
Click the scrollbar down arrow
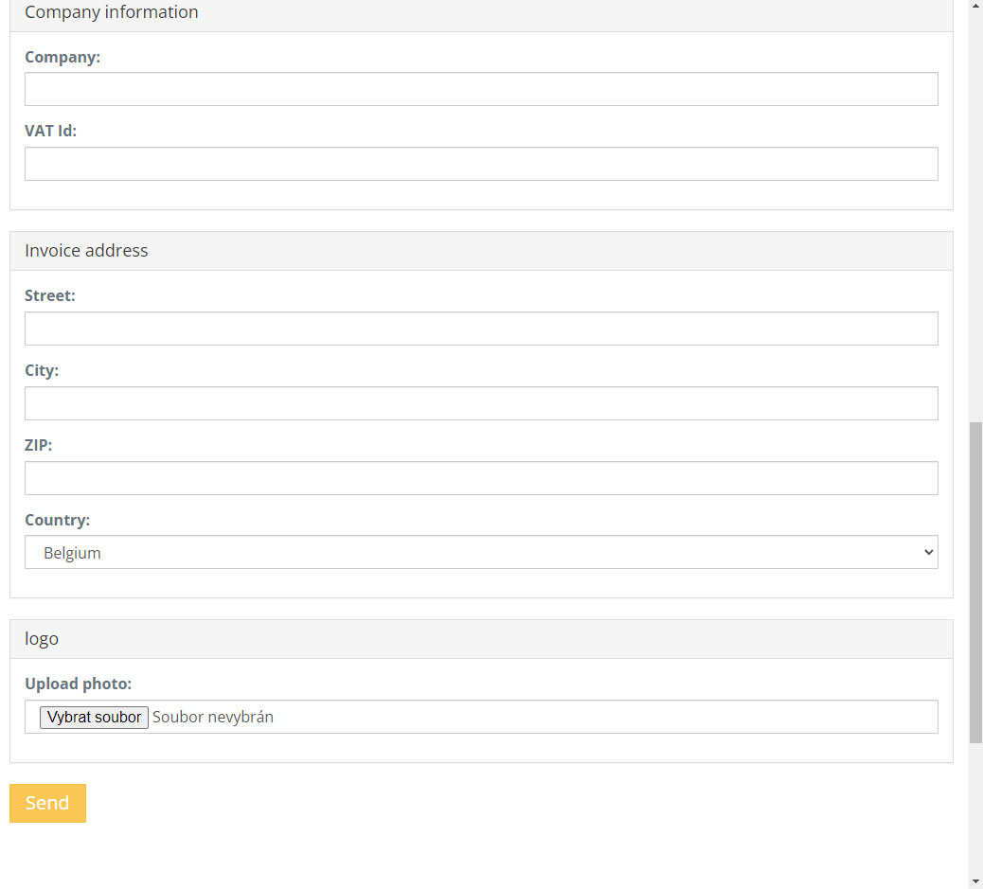[x=975, y=883]
